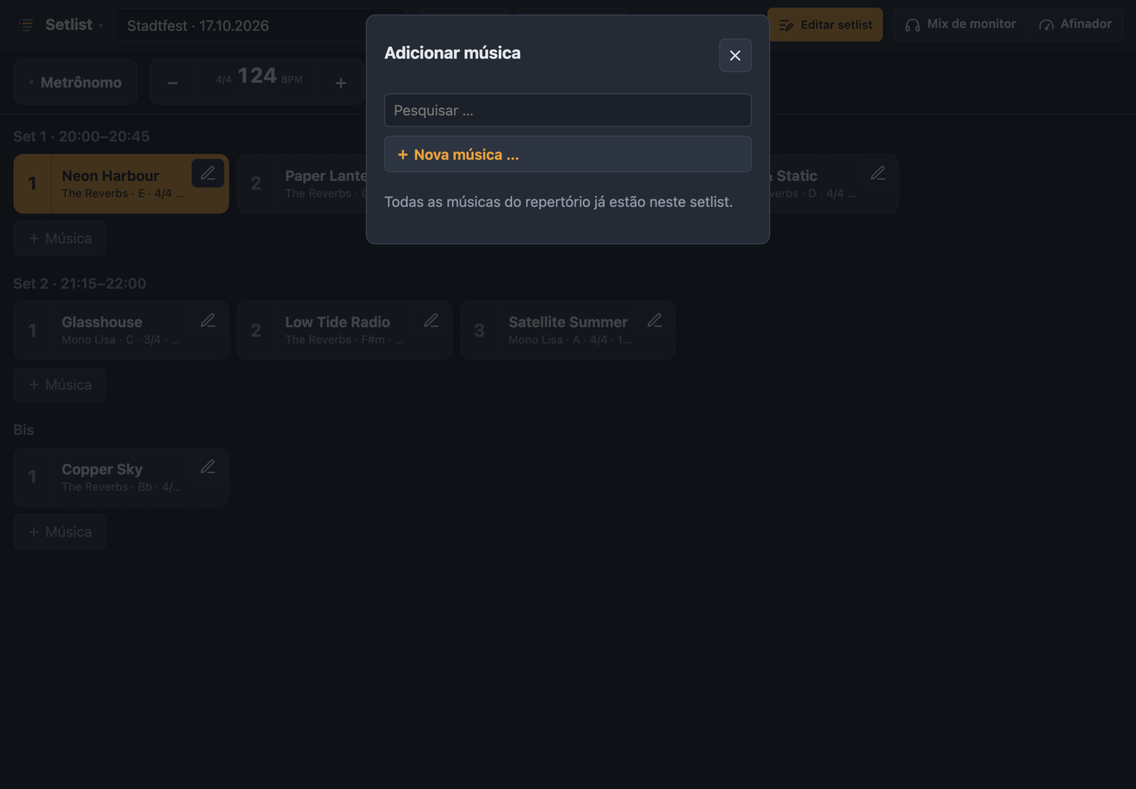
Task: Click the 'Todas as músicas do repertório' message
Action: point(558,202)
